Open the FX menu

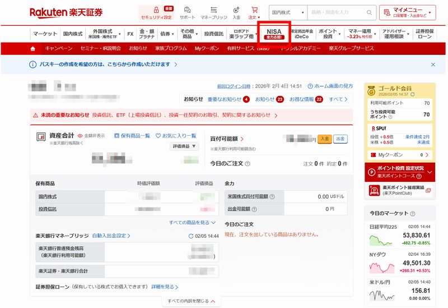(x=130, y=34)
